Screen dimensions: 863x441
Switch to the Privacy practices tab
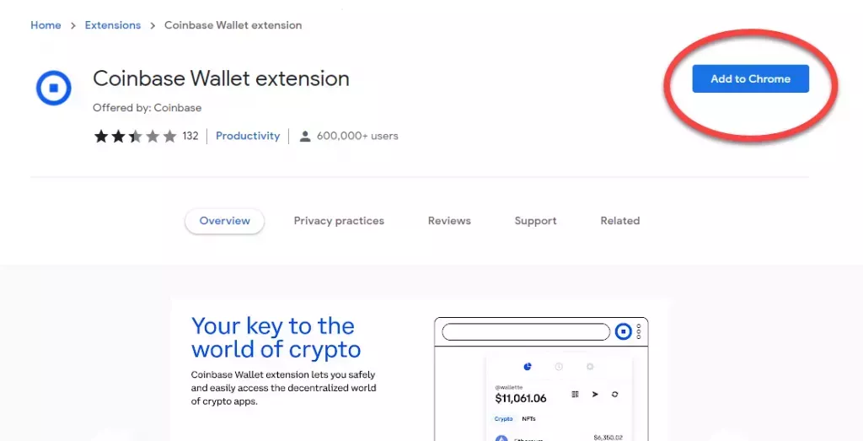coord(339,221)
